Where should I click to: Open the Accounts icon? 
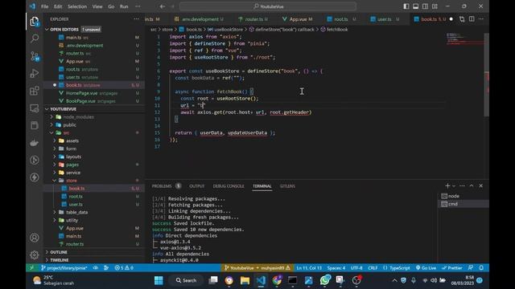35,238
